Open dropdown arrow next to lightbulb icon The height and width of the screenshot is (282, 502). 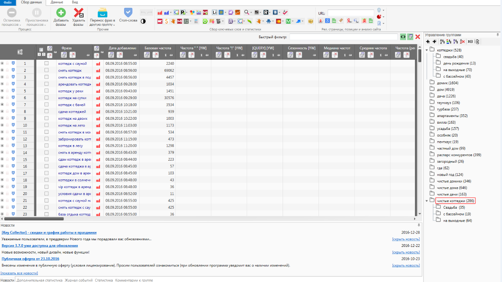(x=384, y=11)
